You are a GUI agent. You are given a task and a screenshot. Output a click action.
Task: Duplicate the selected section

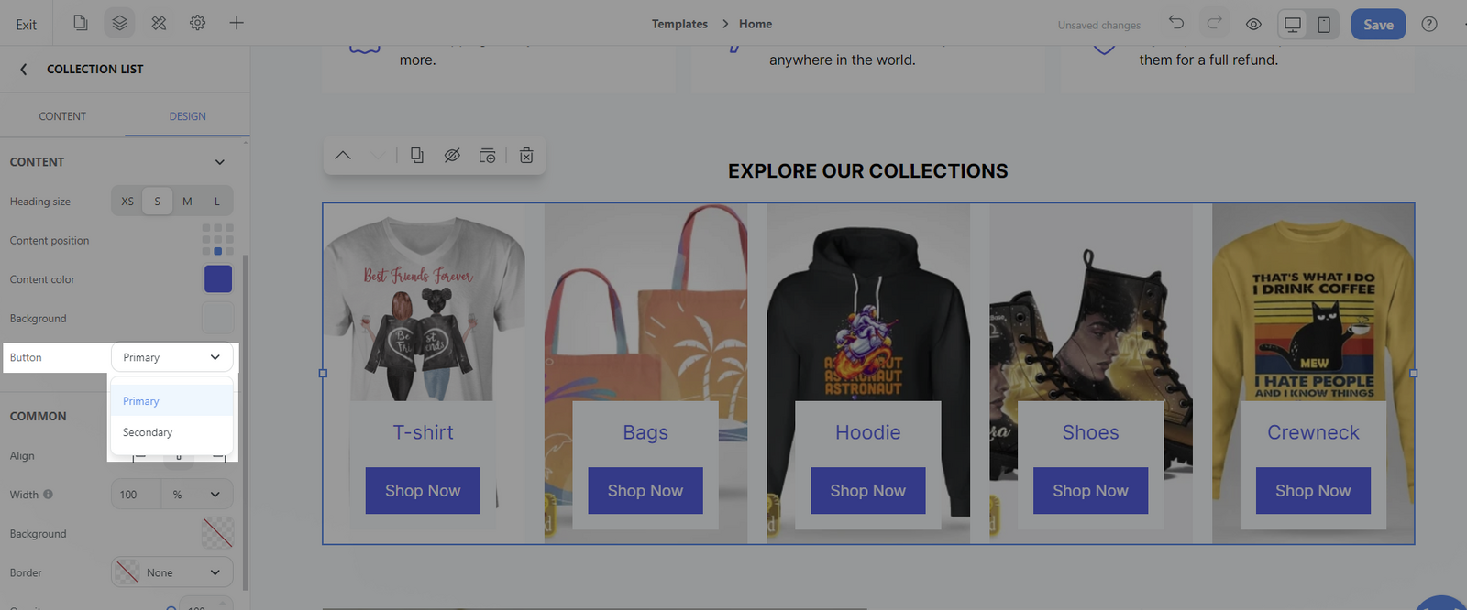coord(417,156)
